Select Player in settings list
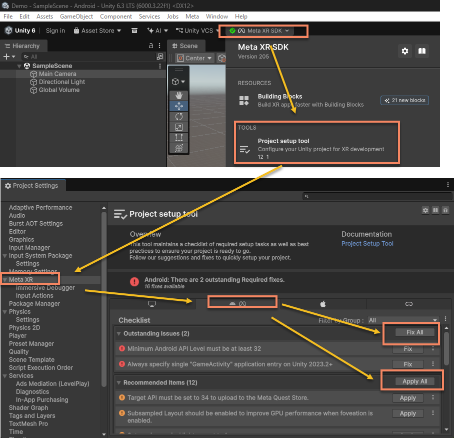This screenshot has width=454, height=438. point(17,336)
